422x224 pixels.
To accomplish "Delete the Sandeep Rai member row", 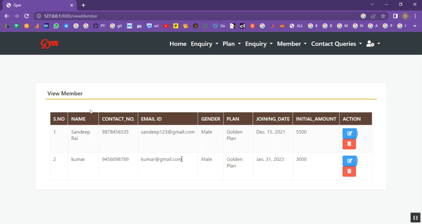I will (x=349, y=144).
